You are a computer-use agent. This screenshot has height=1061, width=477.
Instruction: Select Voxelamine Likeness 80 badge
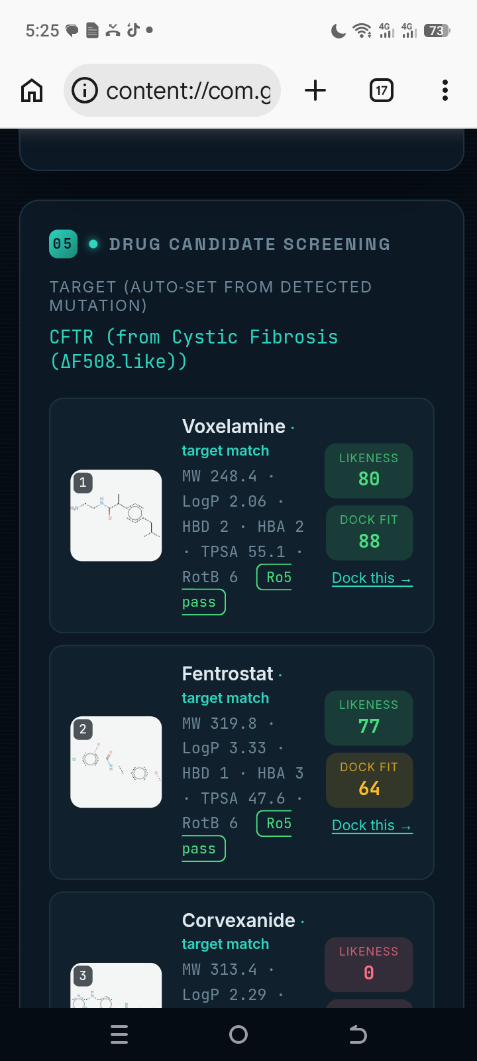369,471
